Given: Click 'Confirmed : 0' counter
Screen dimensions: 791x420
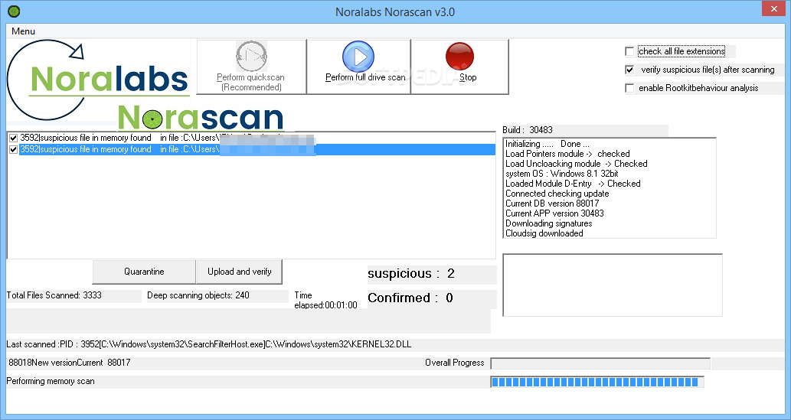Looking at the screenshot, I should [x=410, y=298].
